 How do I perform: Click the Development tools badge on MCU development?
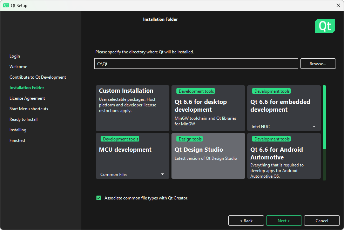[120, 139]
